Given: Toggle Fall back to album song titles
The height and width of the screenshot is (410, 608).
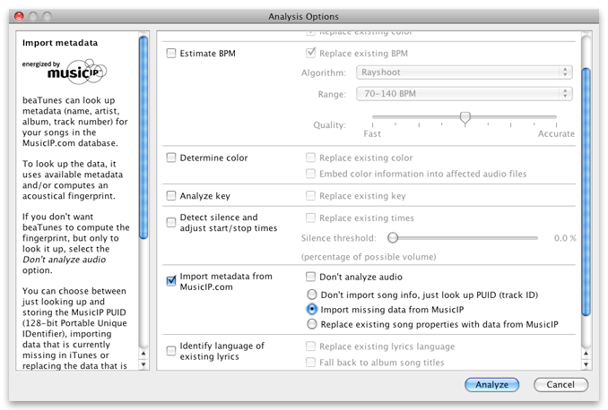Looking at the screenshot, I should tap(310, 362).
